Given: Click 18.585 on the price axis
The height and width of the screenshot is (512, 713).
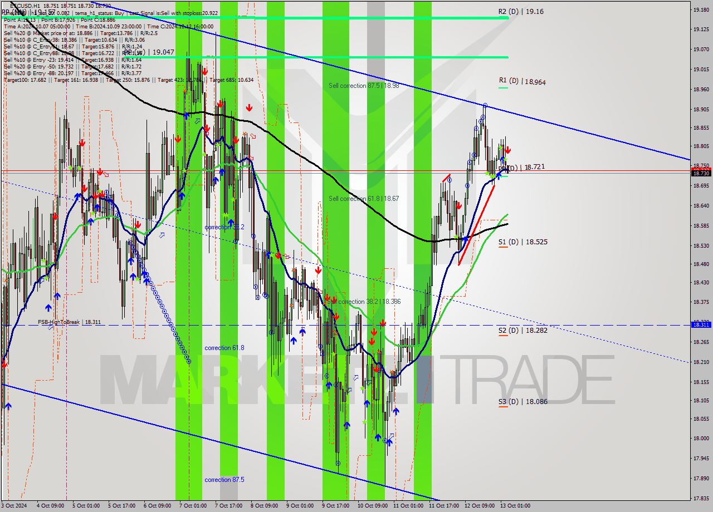Looking at the screenshot, I should [x=701, y=226].
